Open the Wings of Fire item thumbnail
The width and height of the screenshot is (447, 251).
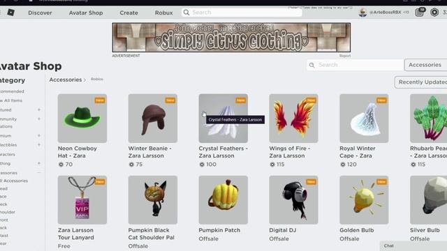[x=293, y=119]
